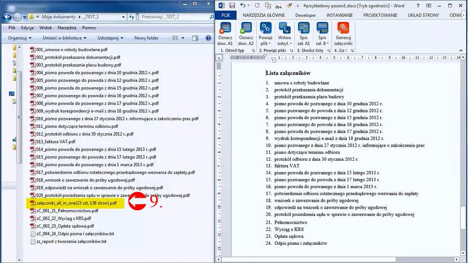Click the camera-plus icon in quick access toolbar
This screenshot has height=263, width=468.
[x=278, y=5]
